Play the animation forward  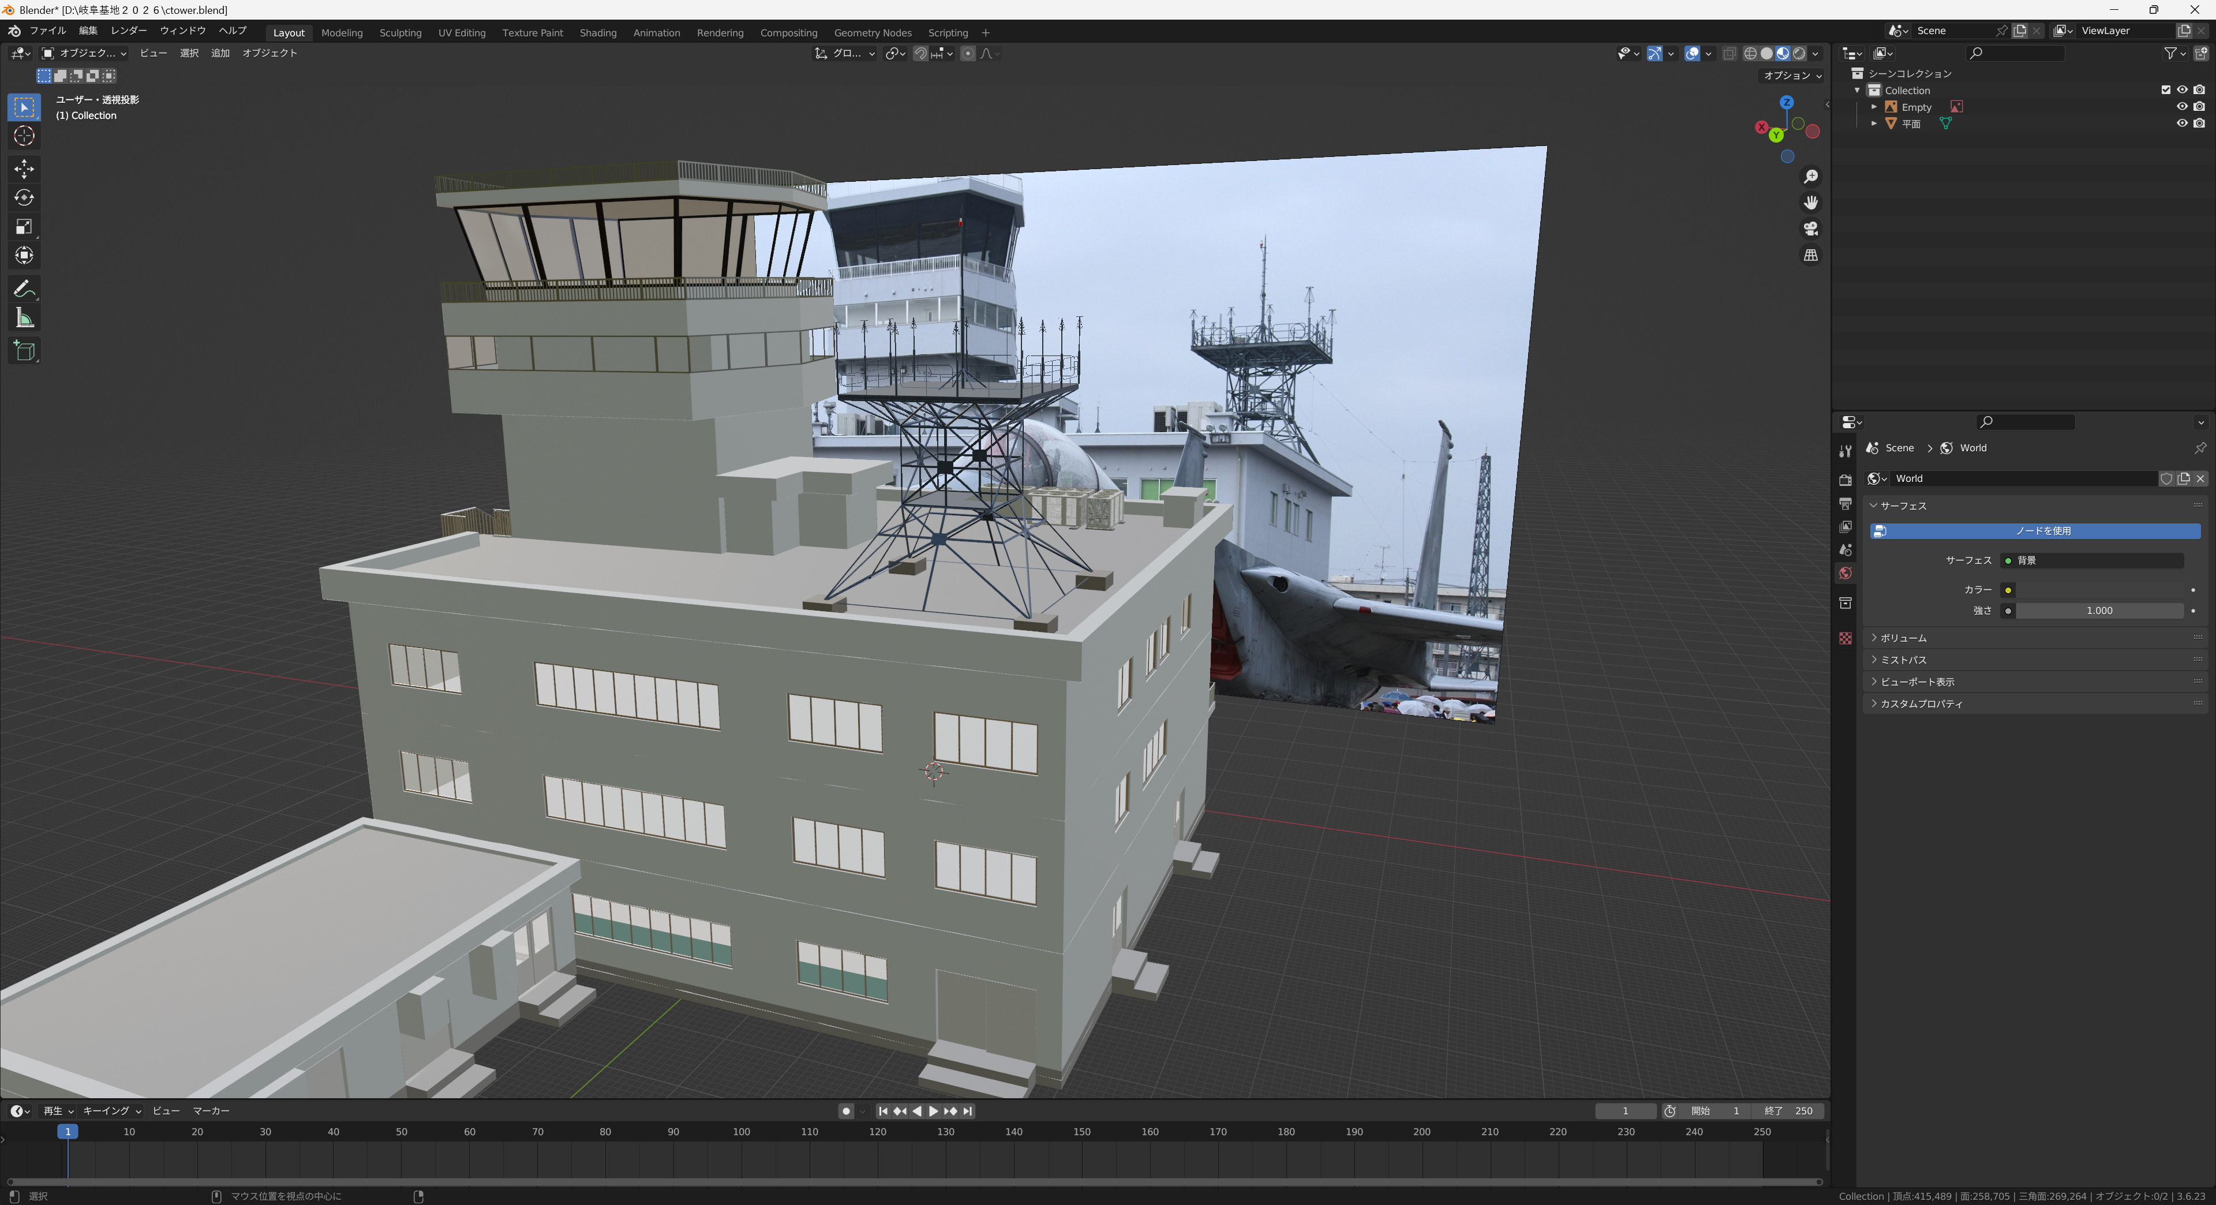(x=933, y=1112)
